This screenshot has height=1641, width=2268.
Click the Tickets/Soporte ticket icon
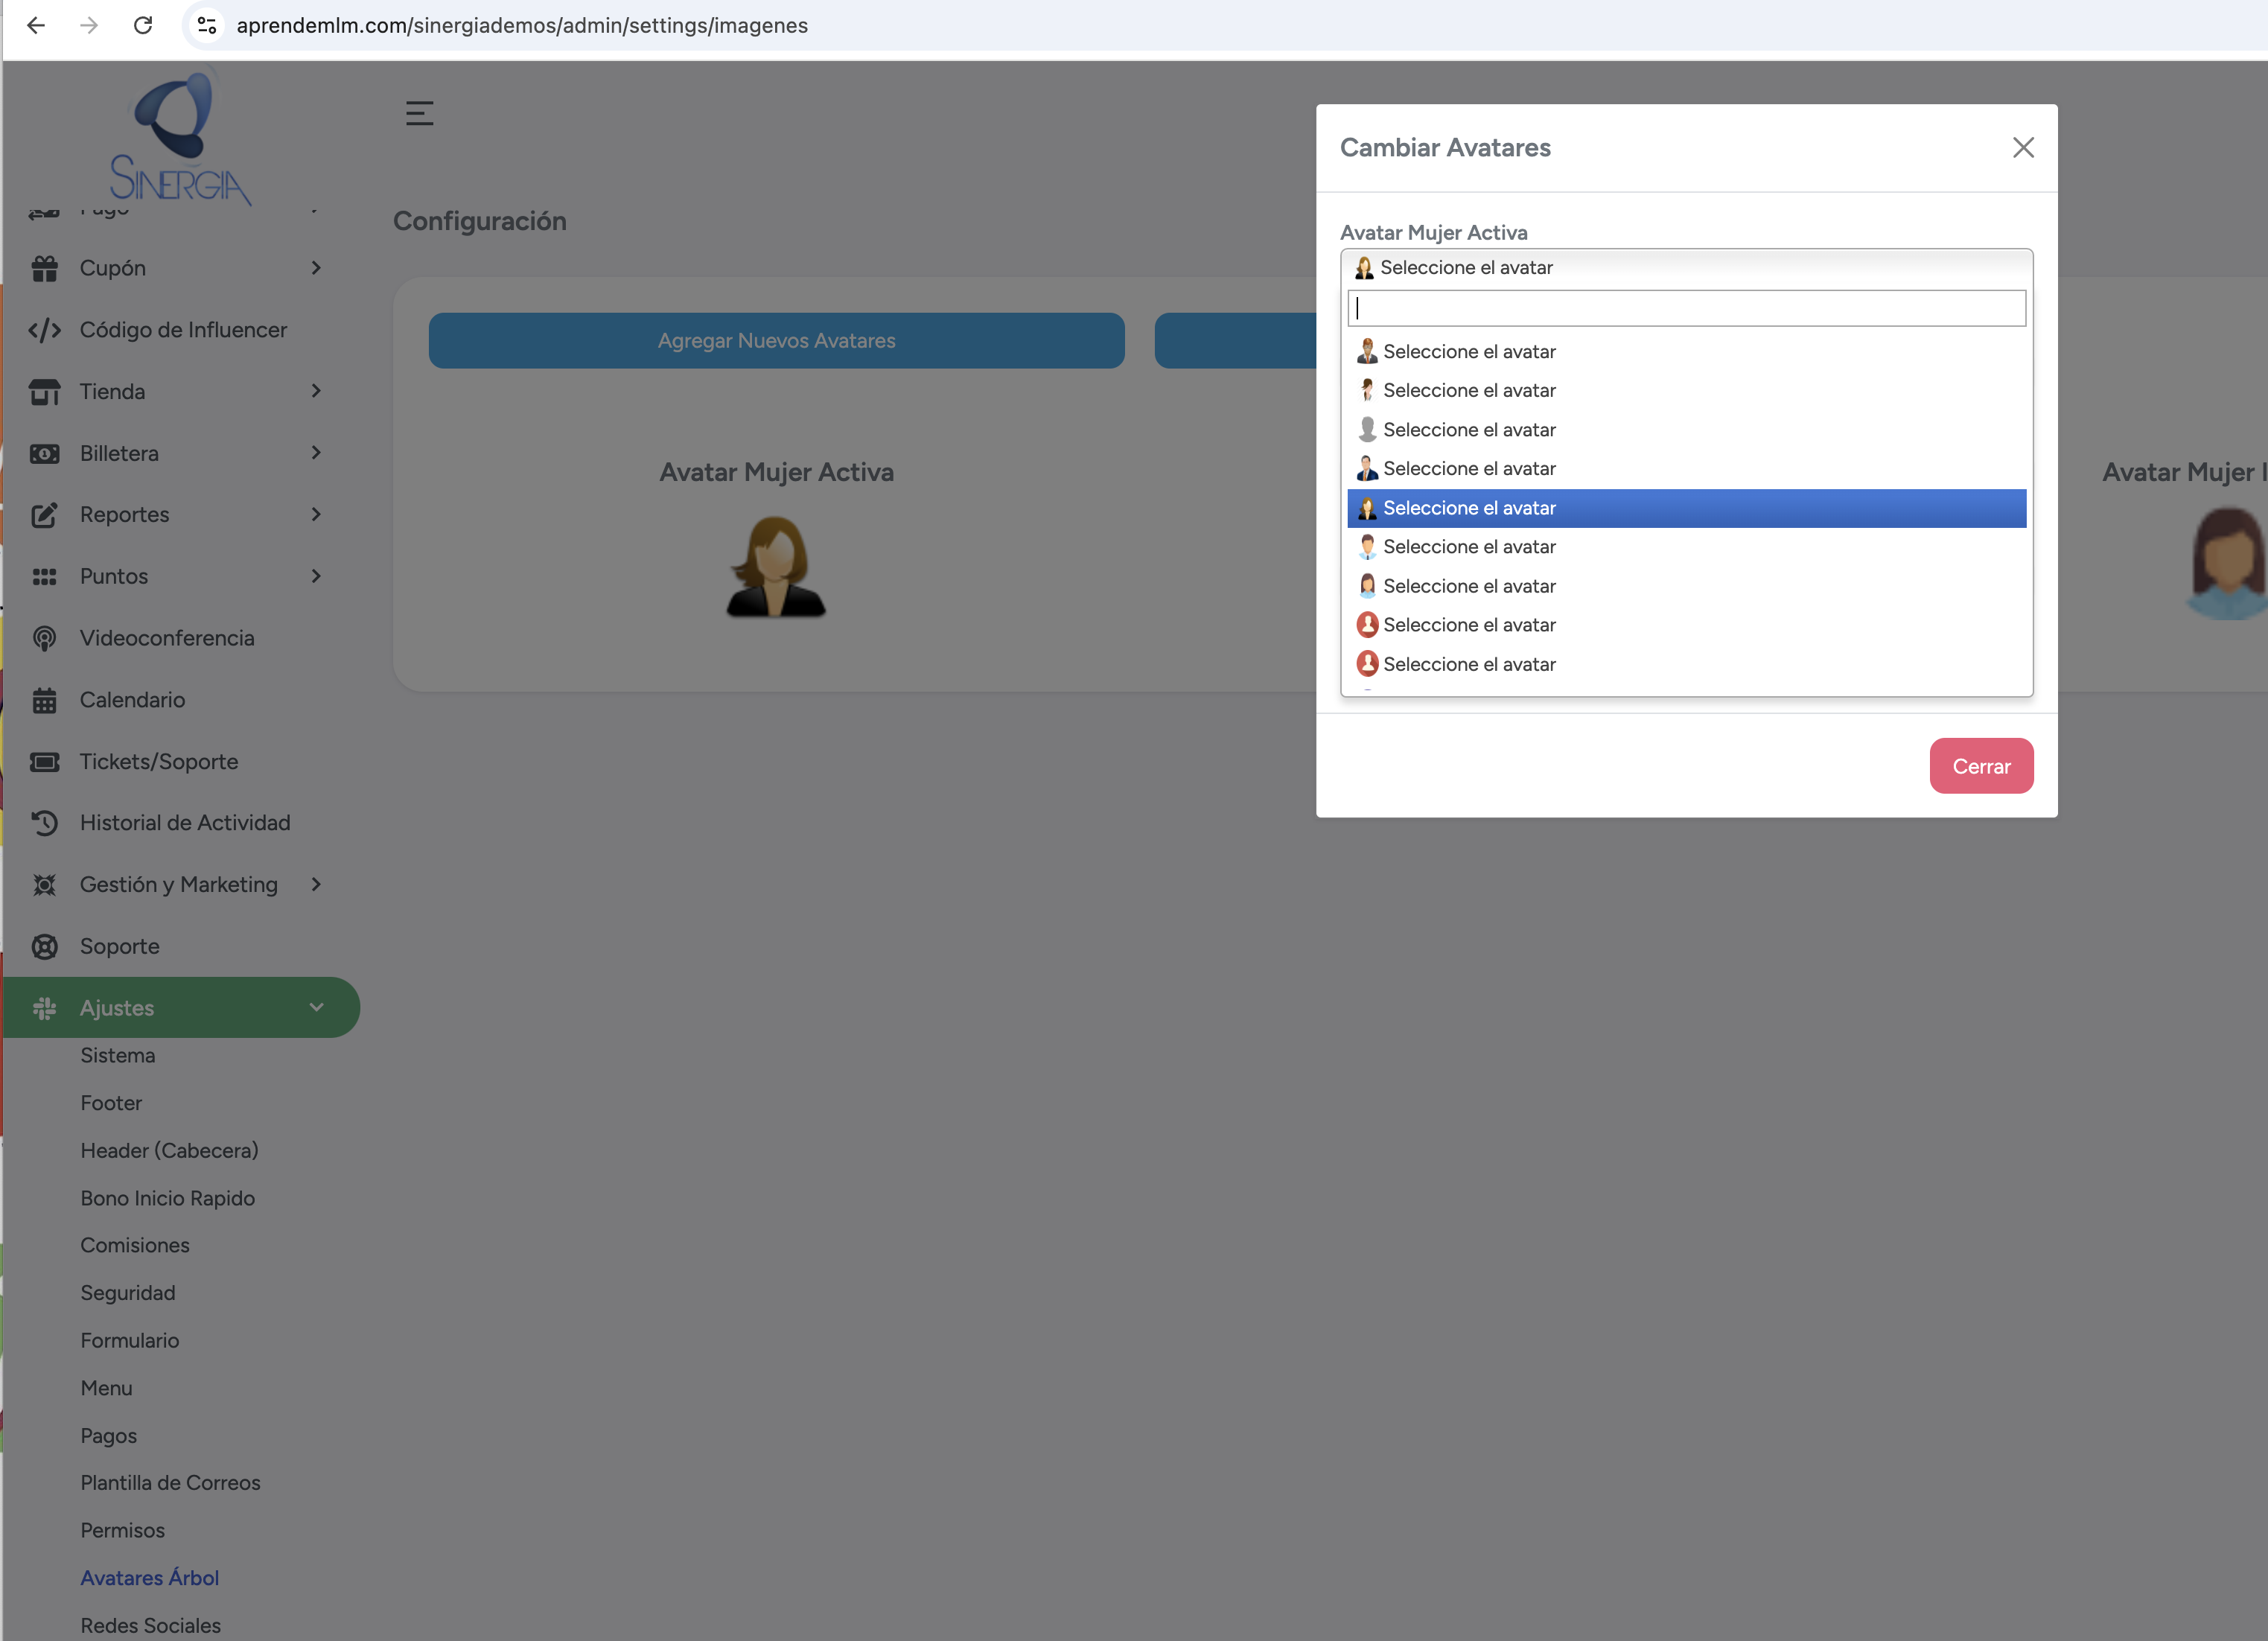pyautogui.click(x=44, y=762)
